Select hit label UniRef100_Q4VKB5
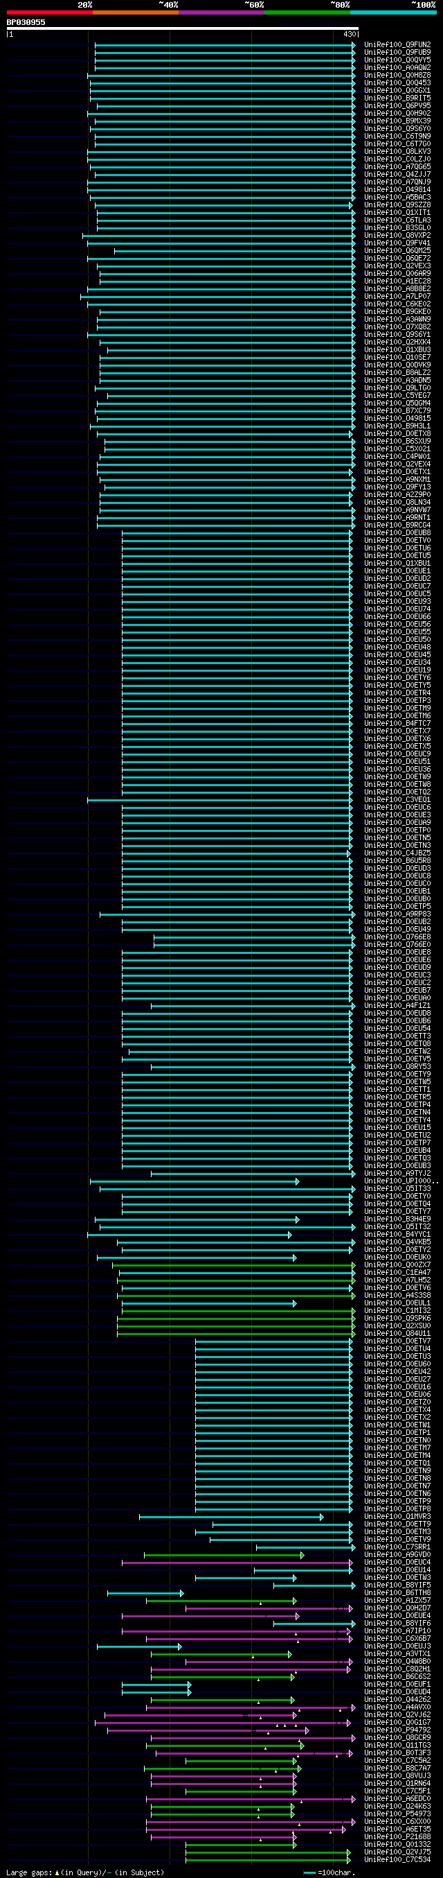Screen dimensions: 443x1878 397,1242
